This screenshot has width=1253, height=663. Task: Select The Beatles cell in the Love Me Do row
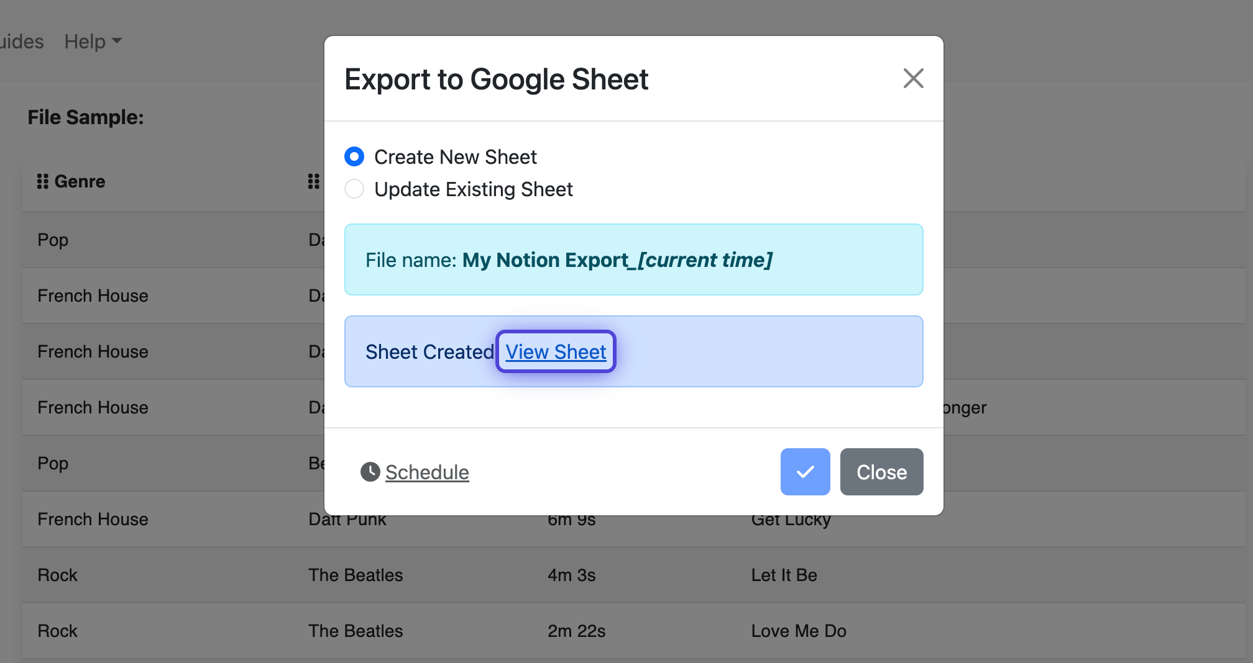[x=356, y=631]
